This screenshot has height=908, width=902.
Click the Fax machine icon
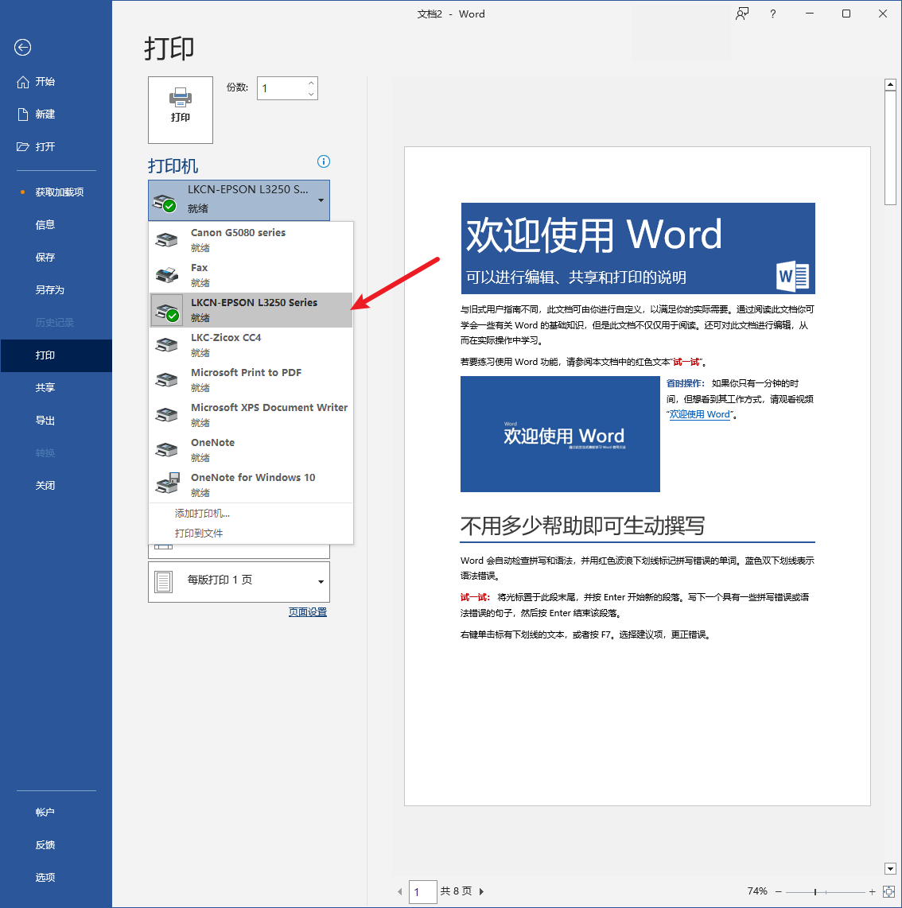[167, 275]
